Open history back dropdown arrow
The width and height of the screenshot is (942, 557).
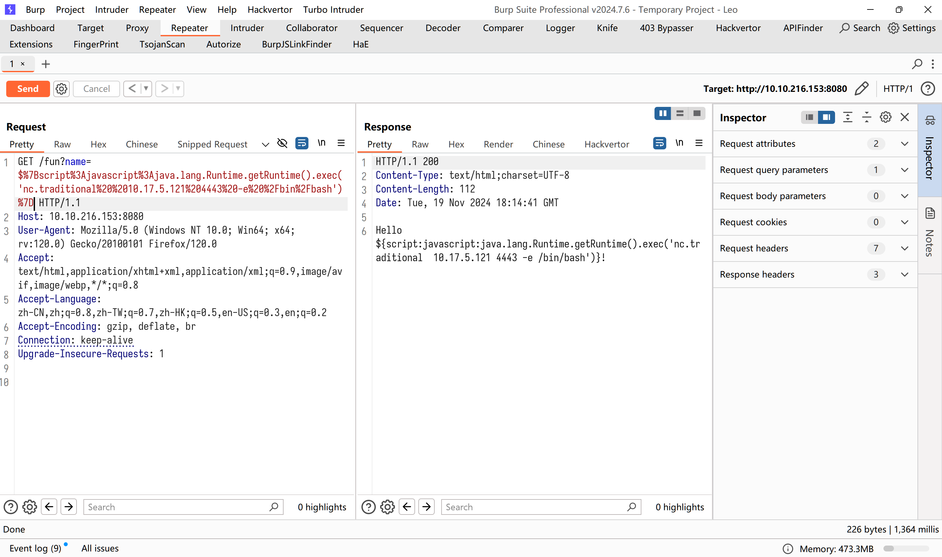coord(146,89)
